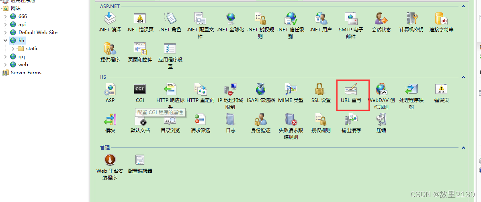
Task: Open the 身份验证 feature
Action: tap(260, 123)
